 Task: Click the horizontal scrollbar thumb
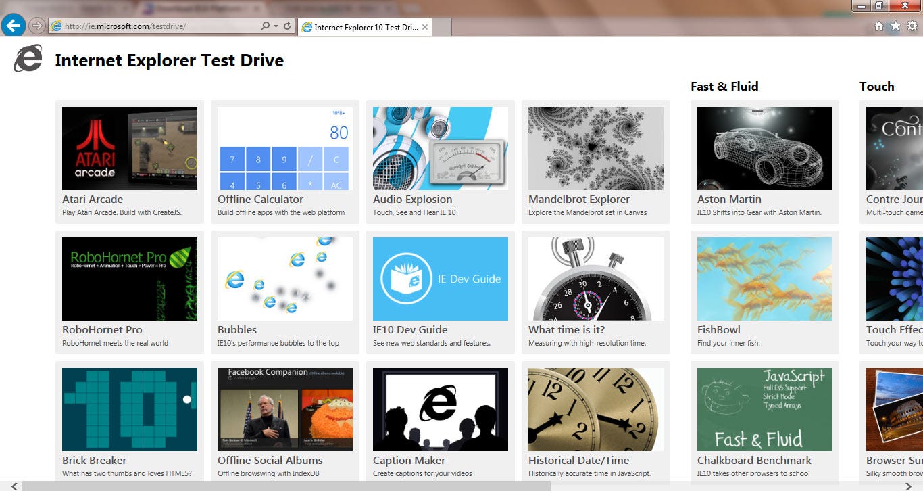(286, 486)
